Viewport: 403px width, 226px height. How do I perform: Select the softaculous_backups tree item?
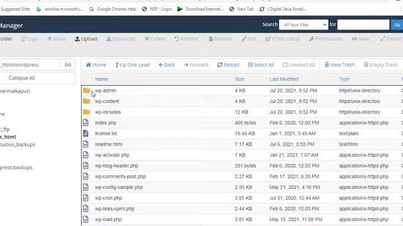coord(18,144)
